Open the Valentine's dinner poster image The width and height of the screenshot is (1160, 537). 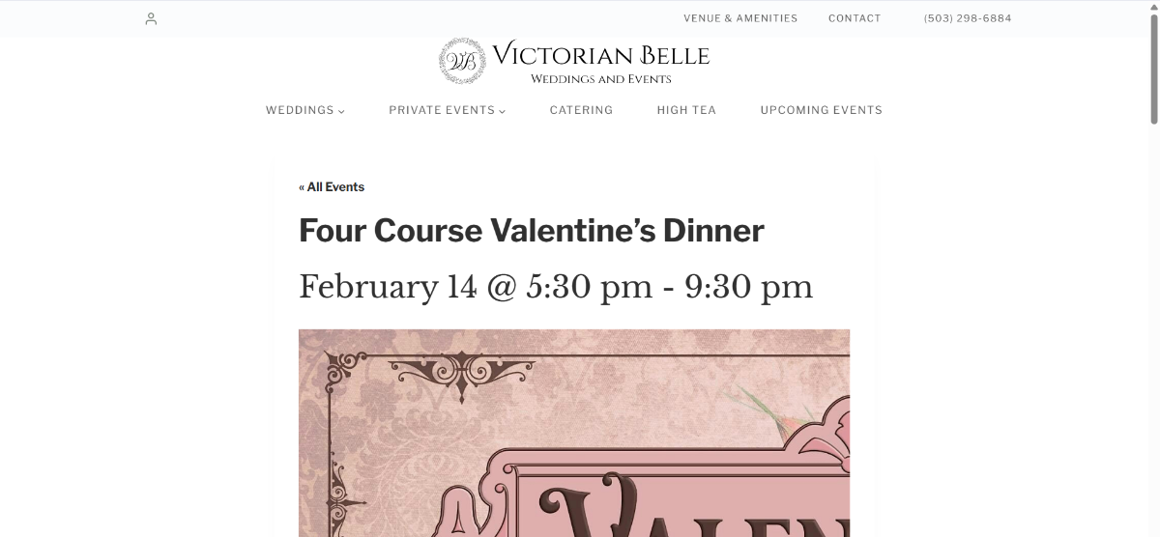tap(573, 433)
